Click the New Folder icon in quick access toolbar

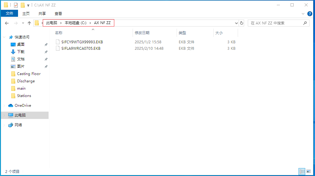(23, 5)
